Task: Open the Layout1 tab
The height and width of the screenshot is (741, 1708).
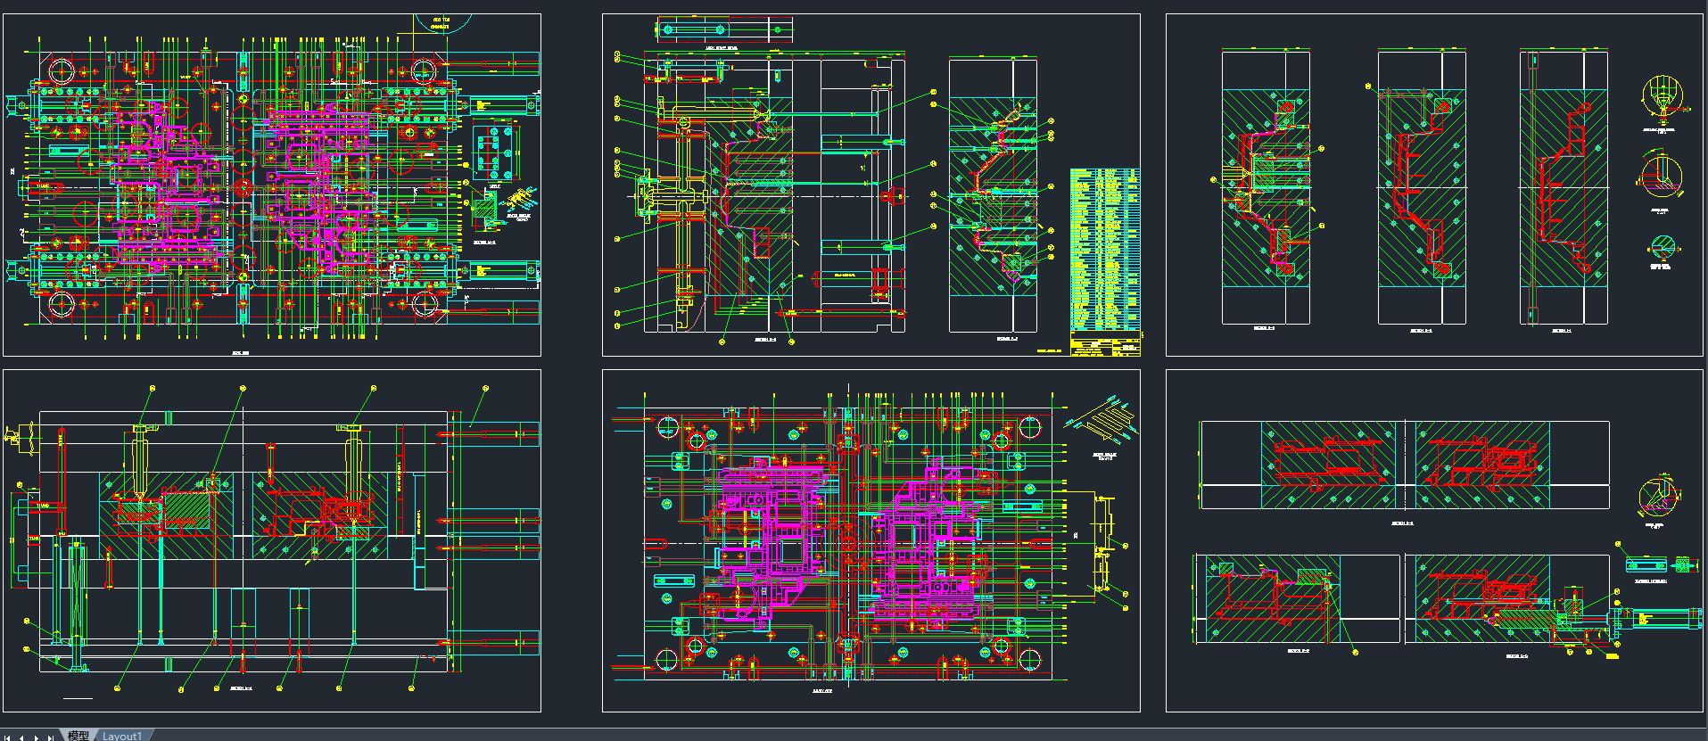Action: tap(121, 736)
